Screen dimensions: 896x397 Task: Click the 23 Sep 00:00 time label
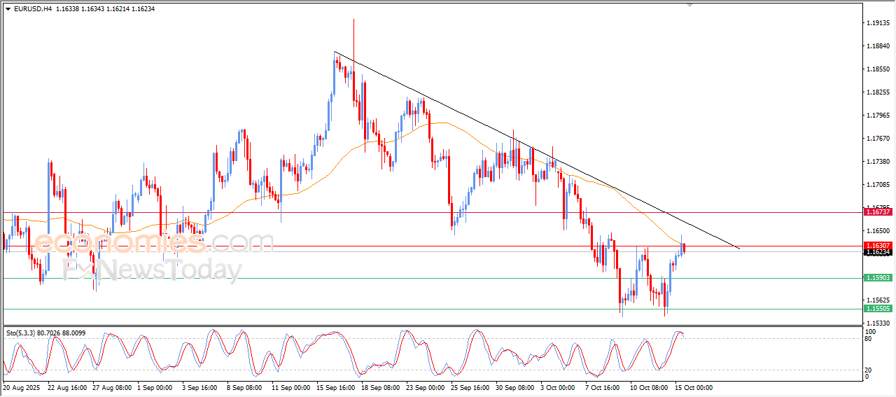click(x=426, y=387)
